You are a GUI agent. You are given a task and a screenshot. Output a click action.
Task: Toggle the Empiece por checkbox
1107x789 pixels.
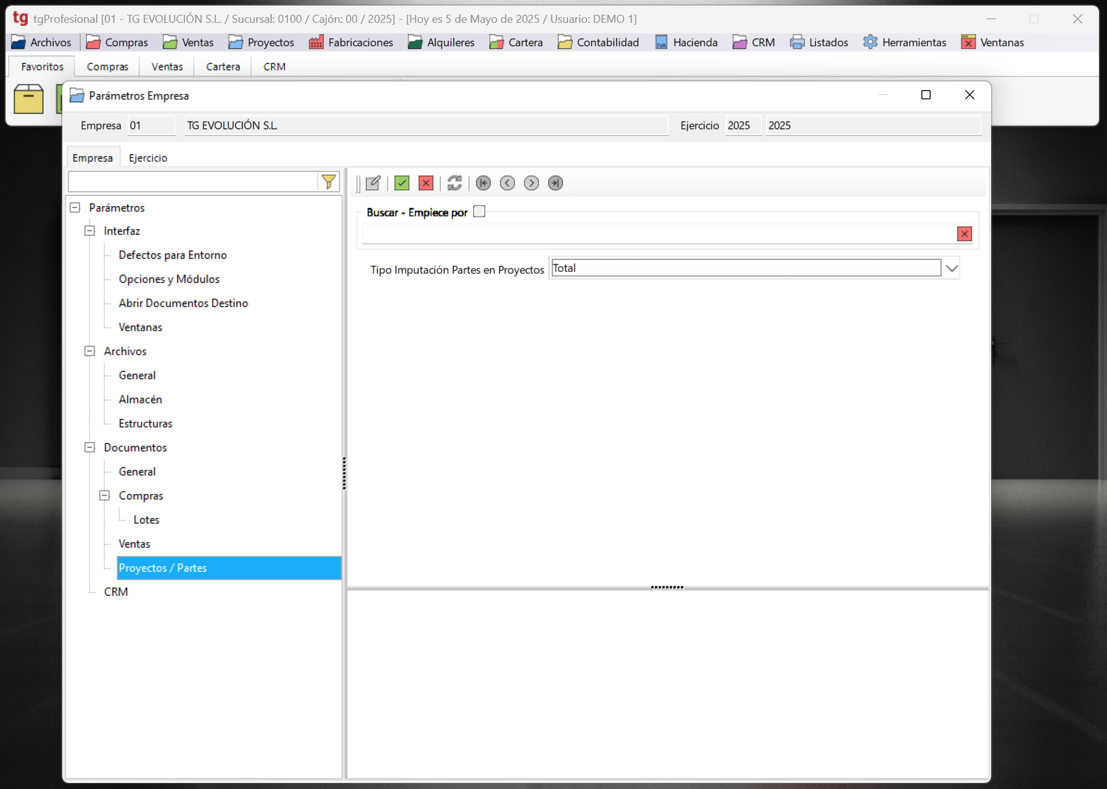pyautogui.click(x=479, y=212)
